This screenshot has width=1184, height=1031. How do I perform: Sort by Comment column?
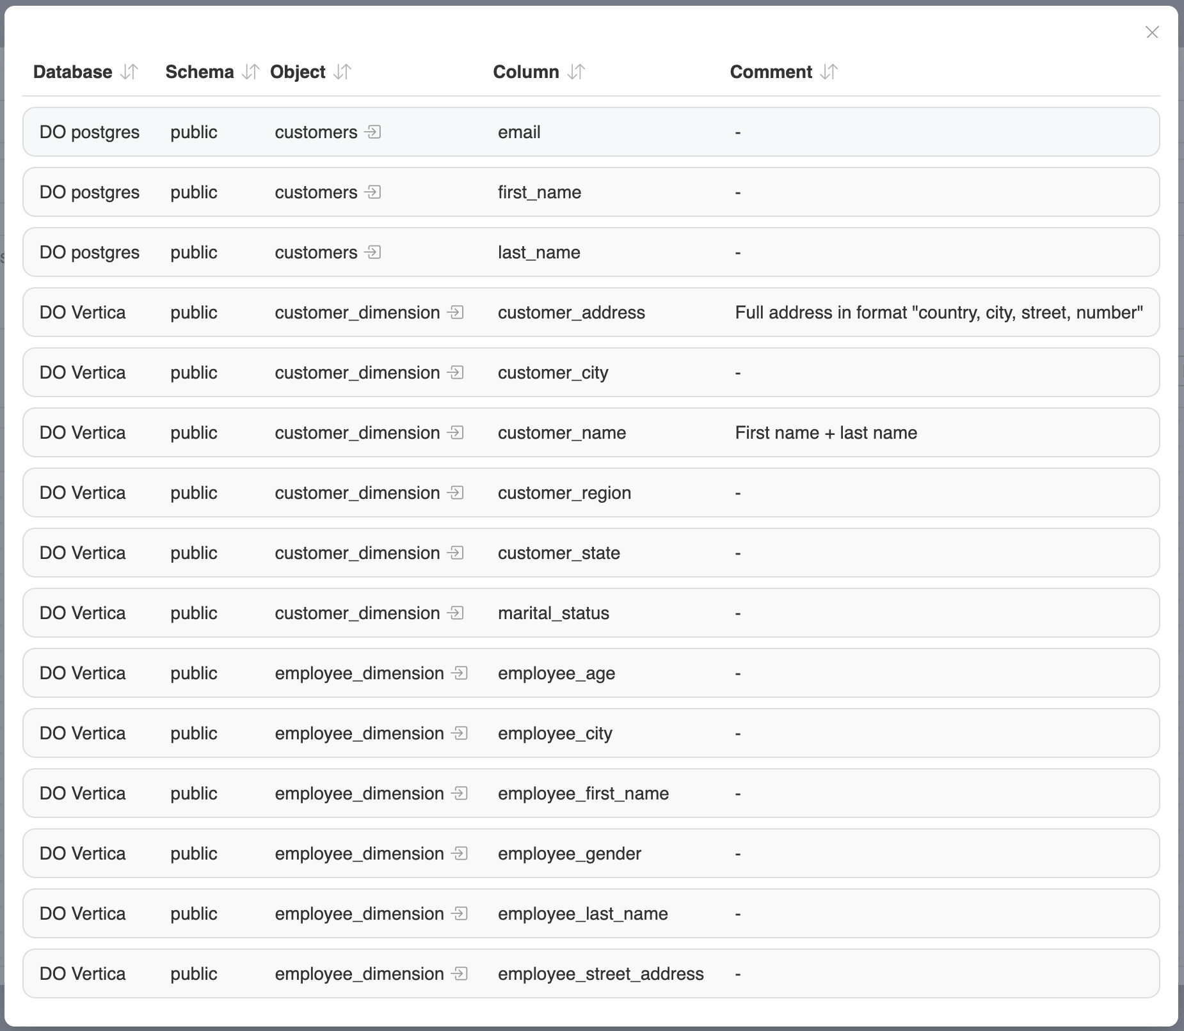click(829, 72)
